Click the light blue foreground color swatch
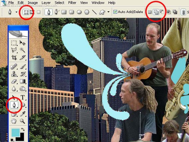Screen dimensions: 189x142 pos(16,132)
